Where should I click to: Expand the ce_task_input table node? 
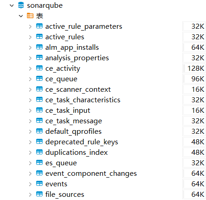pyautogui.click(x=30, y=111)
